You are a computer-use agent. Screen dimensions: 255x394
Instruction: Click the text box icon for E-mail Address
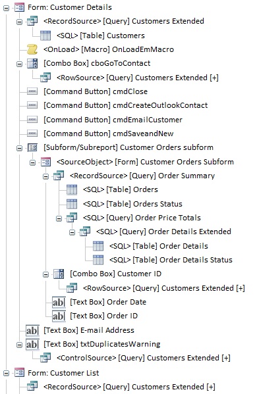[x=32, y=330]
